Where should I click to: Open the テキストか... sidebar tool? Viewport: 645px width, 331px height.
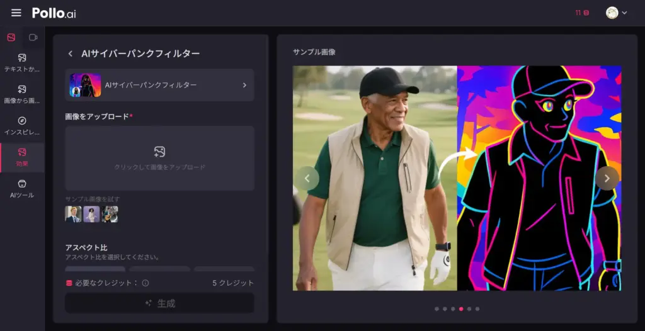22,62
